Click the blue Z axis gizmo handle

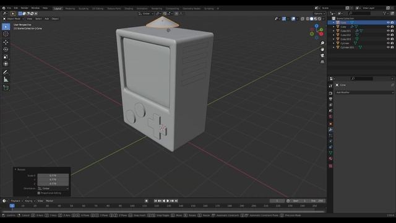click(316, 26)
